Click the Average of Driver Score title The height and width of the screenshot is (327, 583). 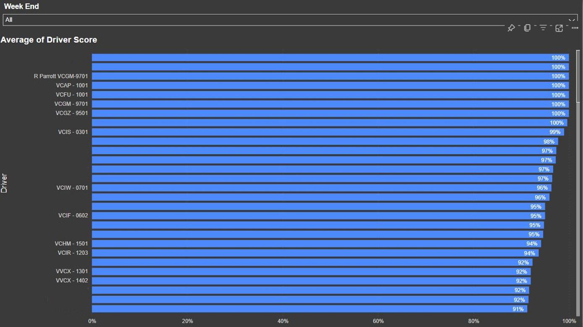(x=49, y=40)
